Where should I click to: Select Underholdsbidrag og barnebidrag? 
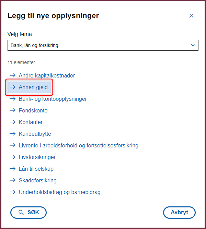(59, 192)
